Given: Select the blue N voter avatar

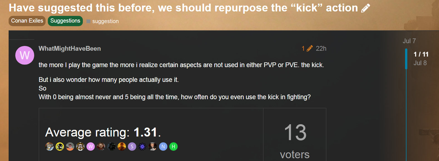Looking at the screenshot, I should click(x=163, y=147).
